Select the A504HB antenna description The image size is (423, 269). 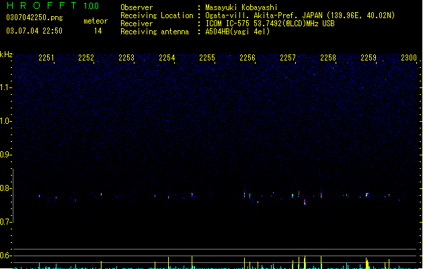237,32
